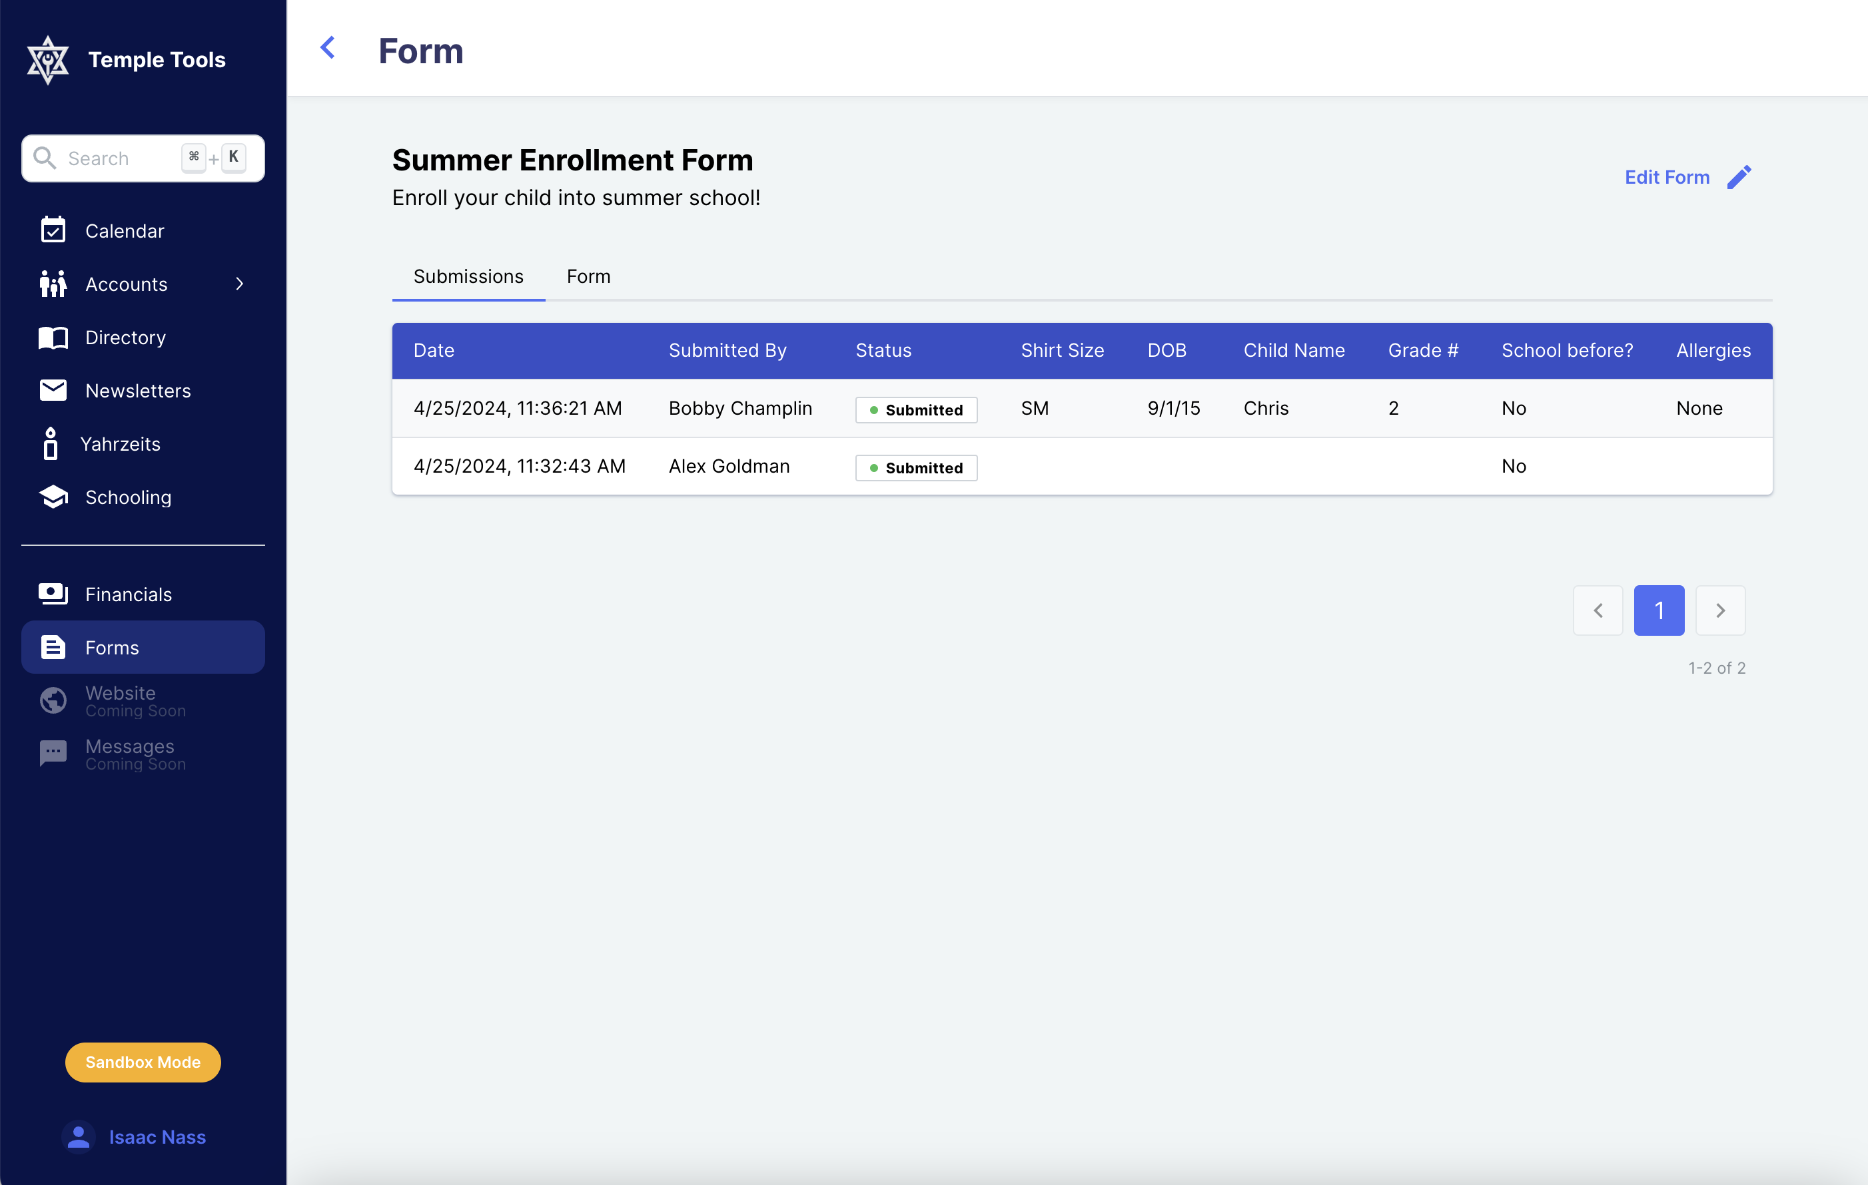
Task: Click the Submitted status badge for Bobby Champlin
Action: [x=915, y=408]
